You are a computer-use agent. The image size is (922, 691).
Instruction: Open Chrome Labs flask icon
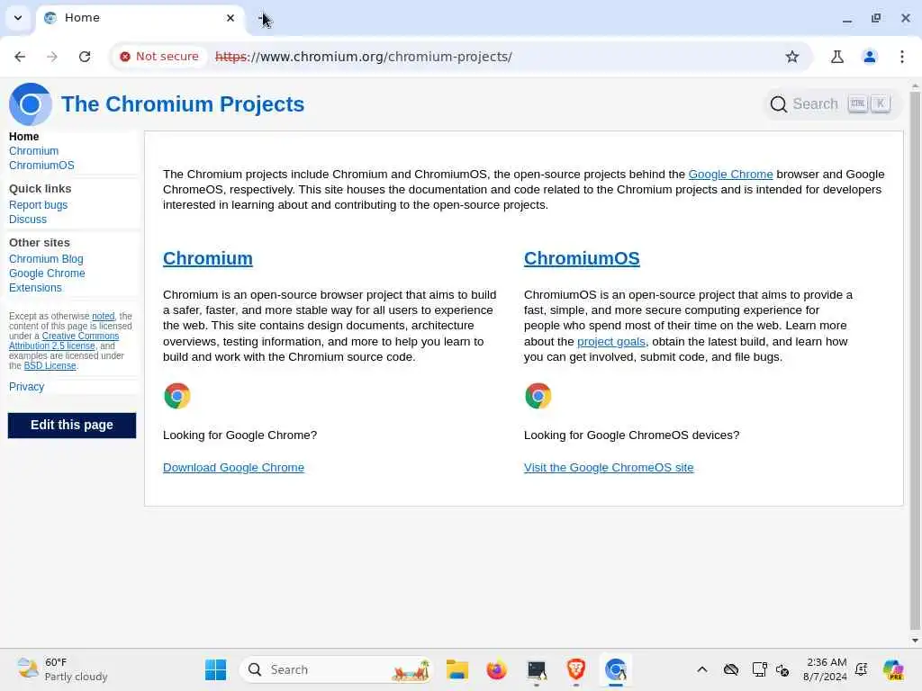point(836,57)
